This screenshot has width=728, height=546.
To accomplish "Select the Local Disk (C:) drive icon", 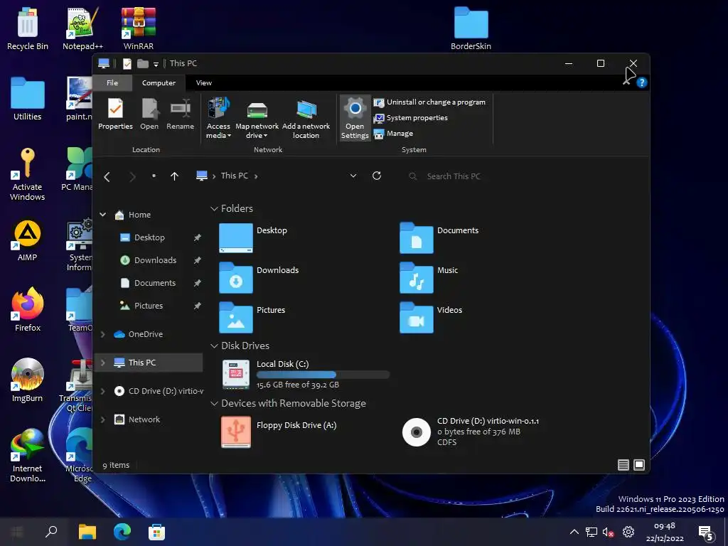I will coord(236,374).
